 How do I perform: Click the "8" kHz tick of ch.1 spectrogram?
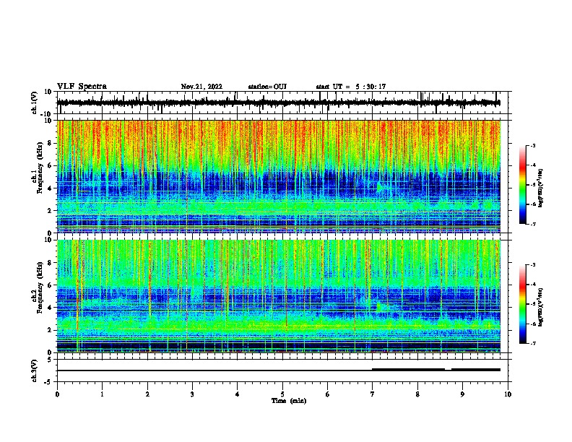click(51, 143)
